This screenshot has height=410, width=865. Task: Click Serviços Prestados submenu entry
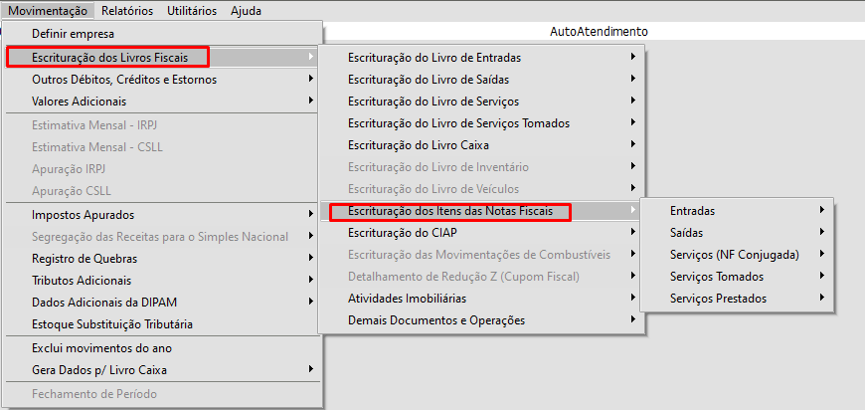point(719,298)
